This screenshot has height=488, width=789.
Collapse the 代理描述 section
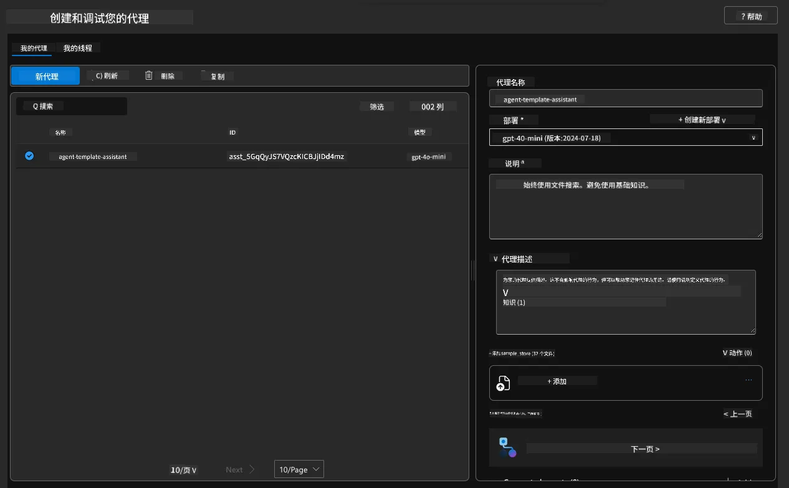tap(496, 259)
